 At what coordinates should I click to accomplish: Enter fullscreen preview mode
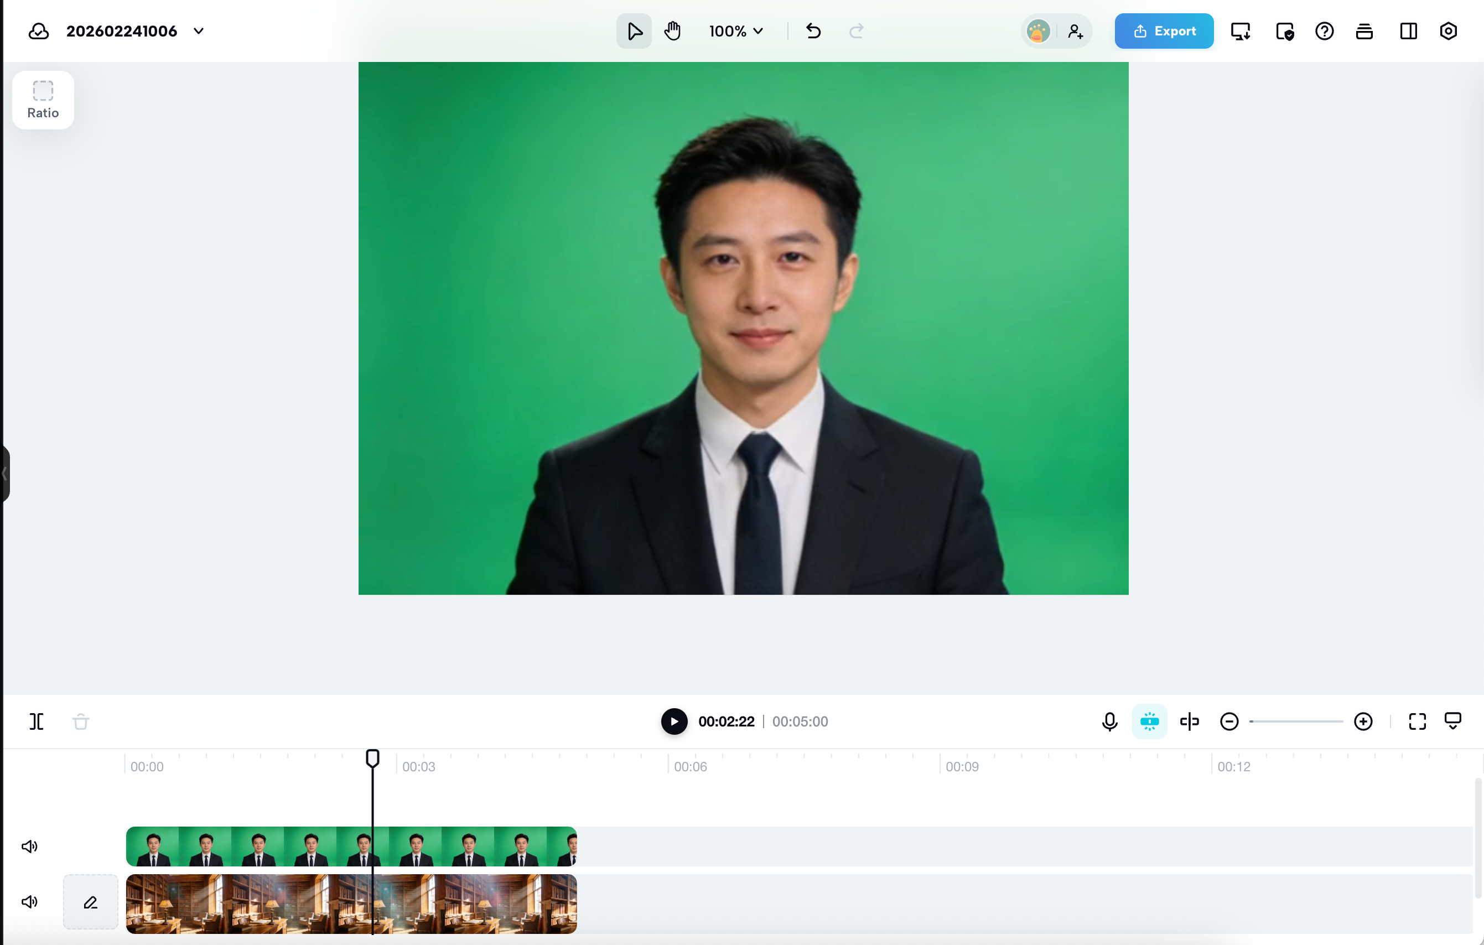click(1417, 721)
